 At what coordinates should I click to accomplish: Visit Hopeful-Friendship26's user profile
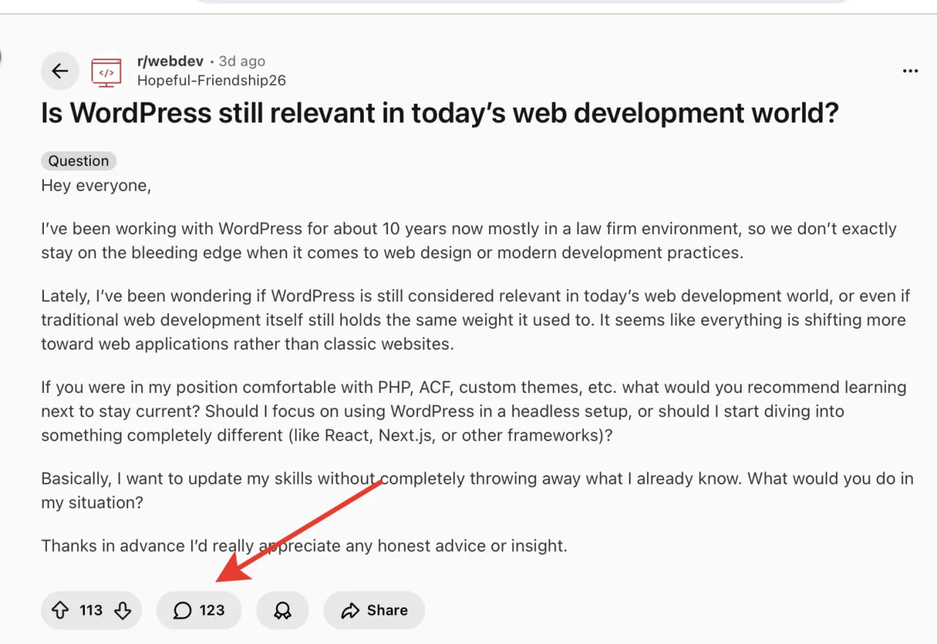click(212, 80)
